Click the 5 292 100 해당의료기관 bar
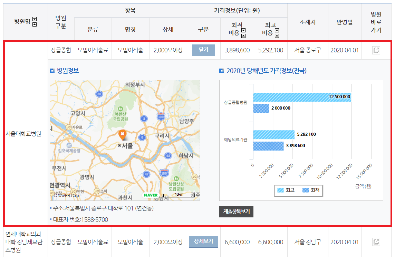The image size is (395, 257). tap(274, 135)
